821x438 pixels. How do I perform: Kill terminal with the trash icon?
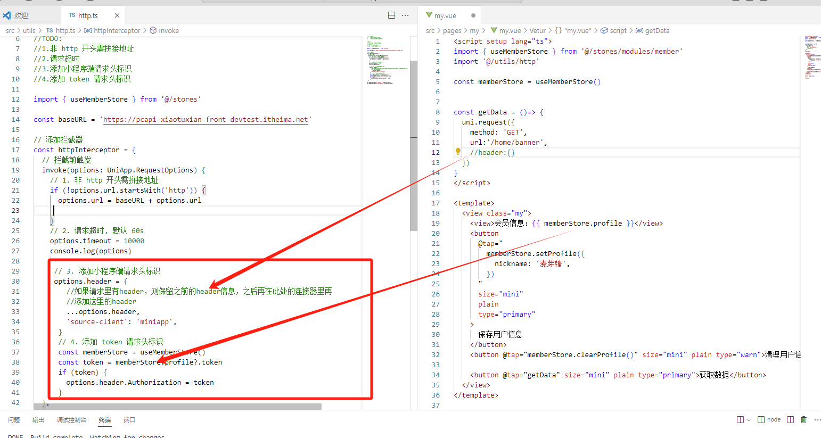804,420
